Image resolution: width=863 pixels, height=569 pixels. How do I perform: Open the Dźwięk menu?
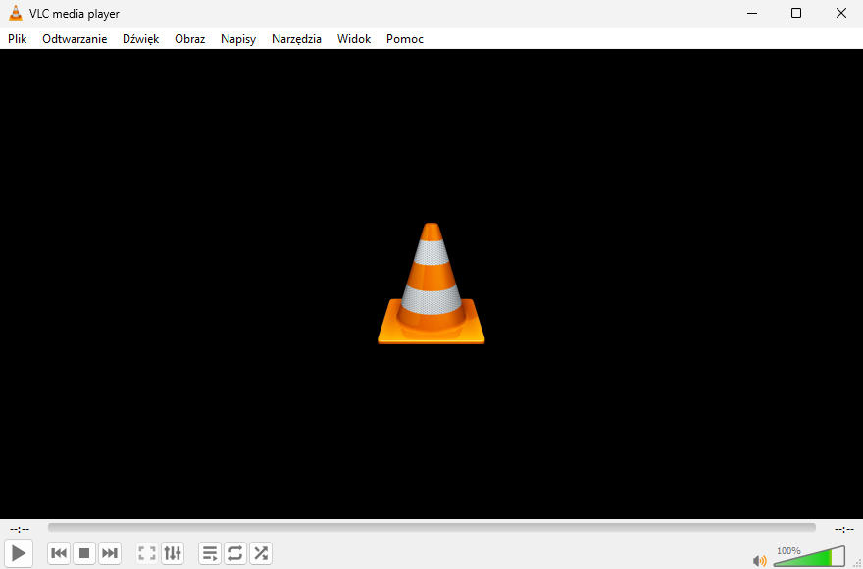(x=140, y=38)
